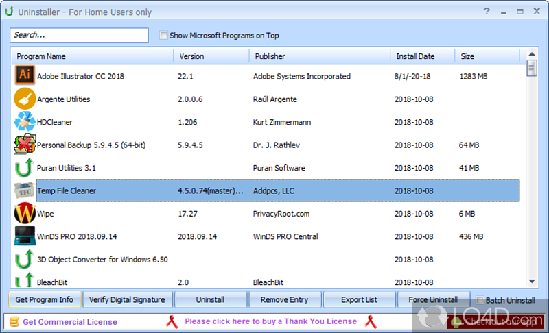The width and height of the screenshot is (549, 333).
Task: Click publisher Addpcs, LLC
Action: tap(273, 190)
